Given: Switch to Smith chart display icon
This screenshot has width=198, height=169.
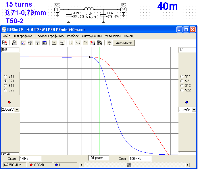Looking at the screenshot, I should coord(30,43).
